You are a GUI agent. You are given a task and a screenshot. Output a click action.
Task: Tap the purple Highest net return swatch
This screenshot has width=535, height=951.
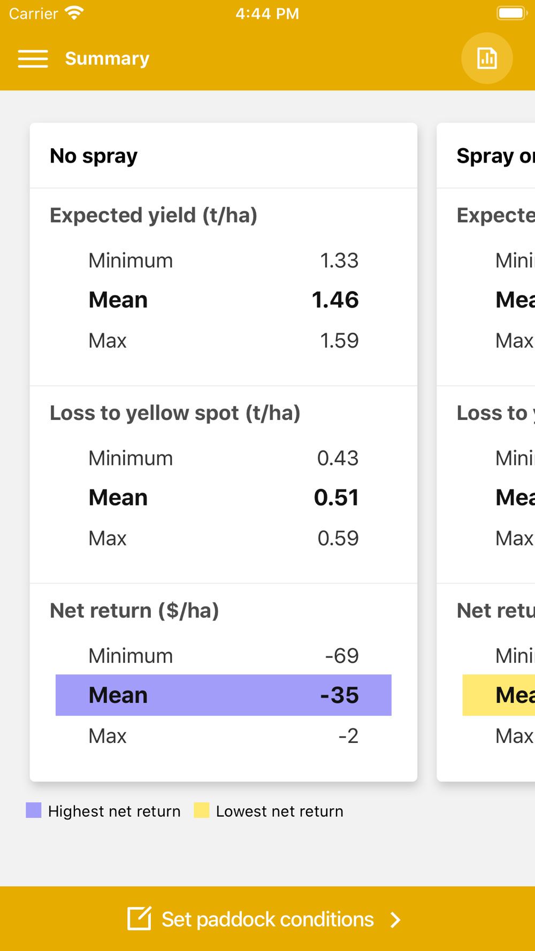point(34,810)
